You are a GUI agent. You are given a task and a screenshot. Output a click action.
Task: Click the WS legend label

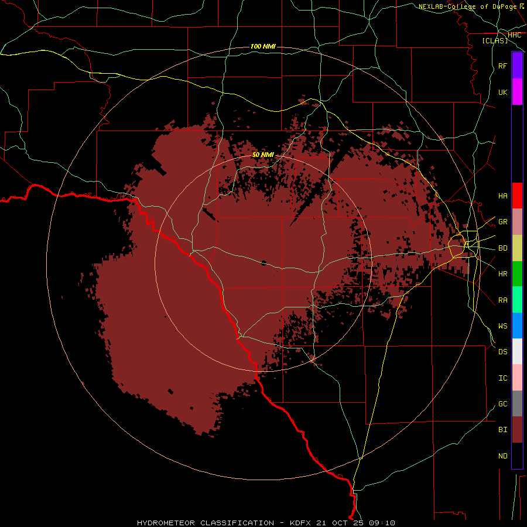[502, 326]
